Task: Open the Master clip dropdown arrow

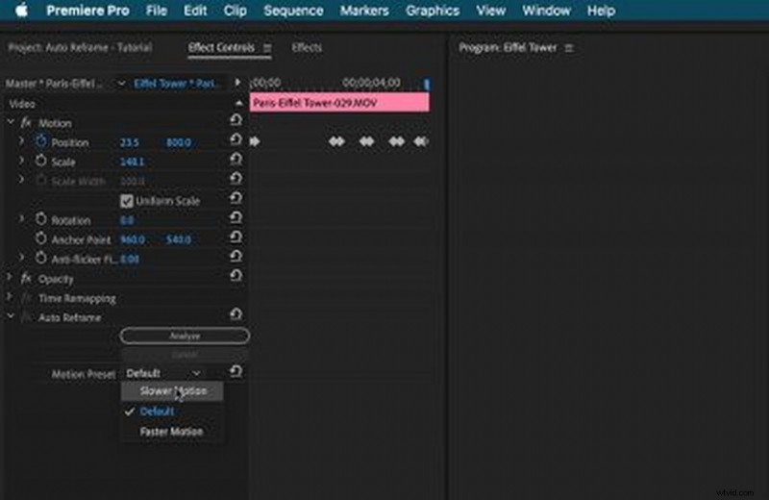Action: (x=121, y=84)
